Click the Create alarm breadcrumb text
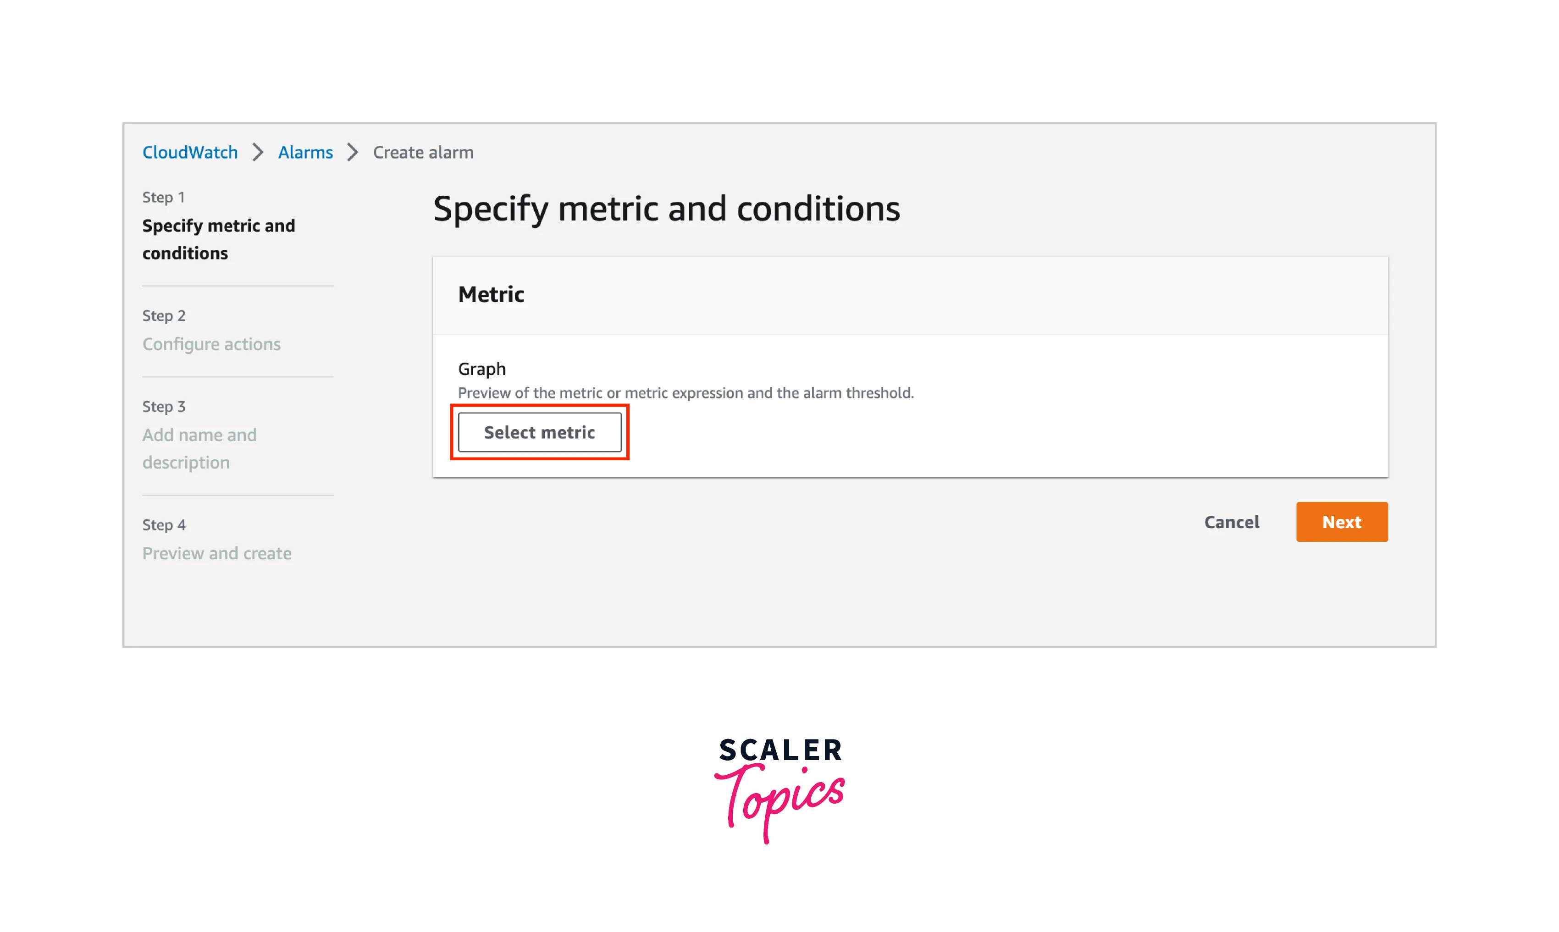The width and height of the screenshot is (1559, 932). tap(423, 152)
